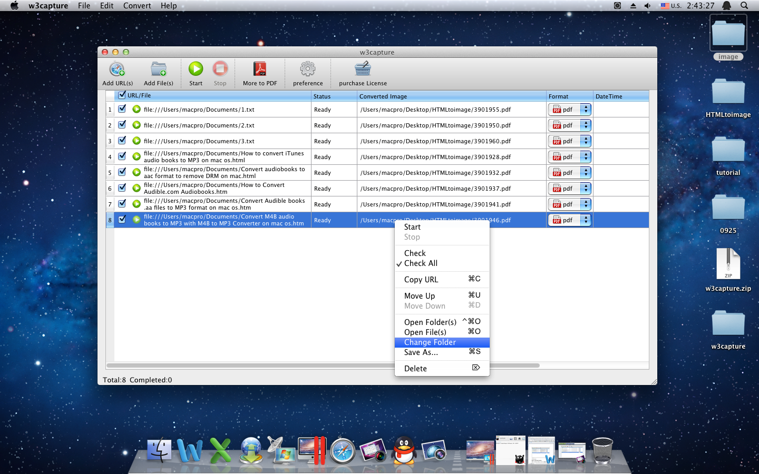Click the green play icon for 1.txt

click(x=137, y=109)
